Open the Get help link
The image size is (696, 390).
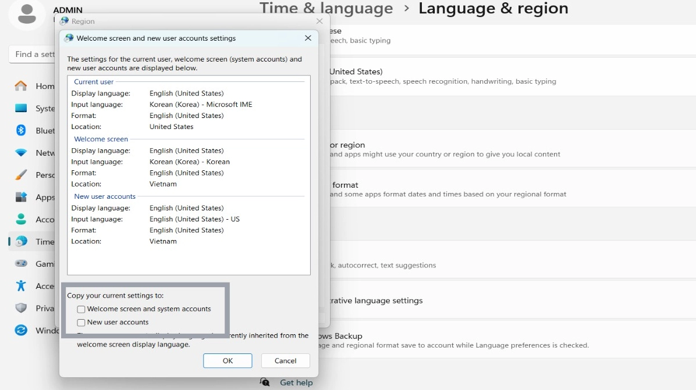[296, 382]
